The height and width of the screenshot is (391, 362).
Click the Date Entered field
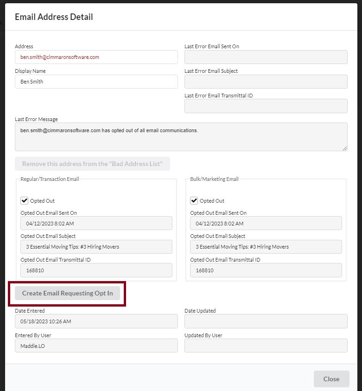(x=96, y=321)
